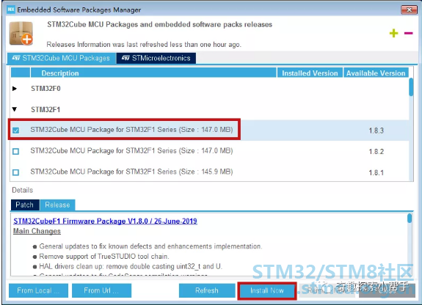Screen dimensions: 422x305
Task: Click the available version 1.8.1 cell
Action: click(376, 172)
